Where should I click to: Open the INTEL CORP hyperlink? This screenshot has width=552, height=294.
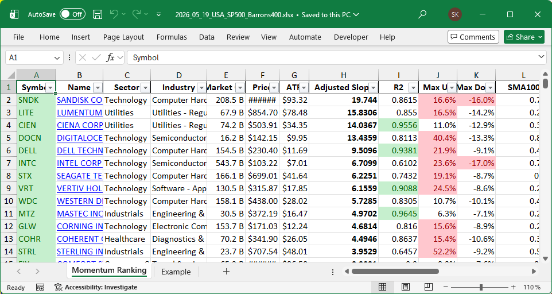point(80,163)
